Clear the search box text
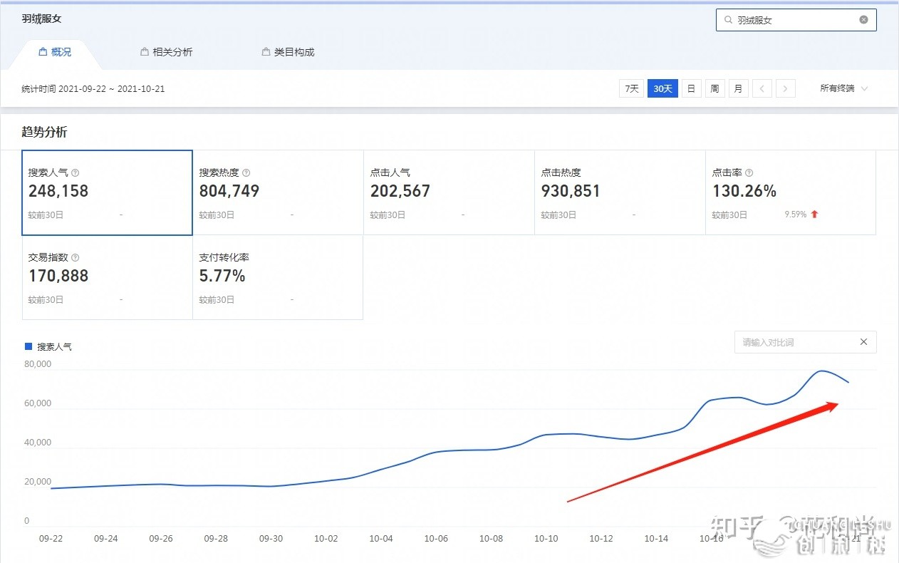The height and width of the screenshot is (563, 899). pos(863,20)
